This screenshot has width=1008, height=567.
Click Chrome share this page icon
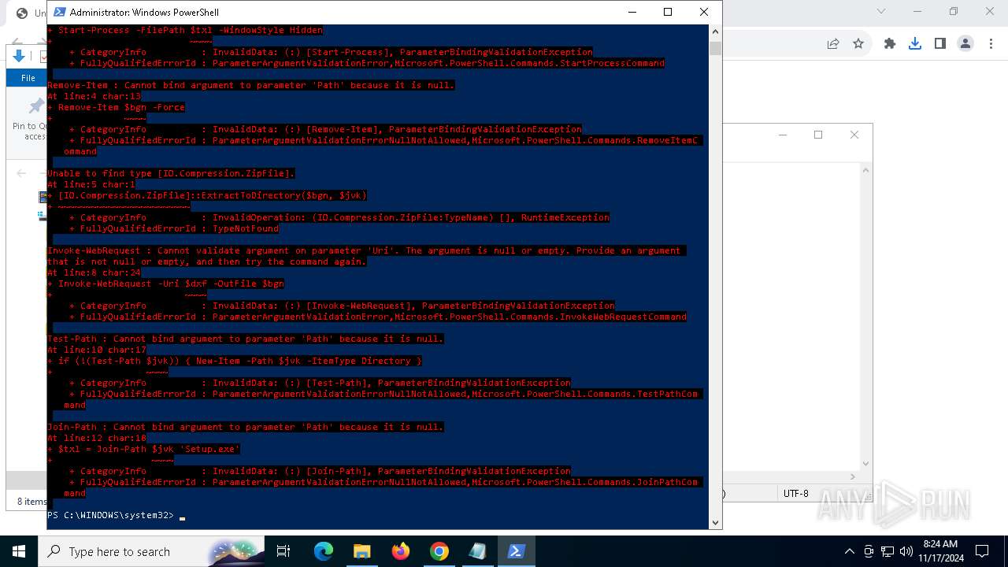click(x=833, y=44)
